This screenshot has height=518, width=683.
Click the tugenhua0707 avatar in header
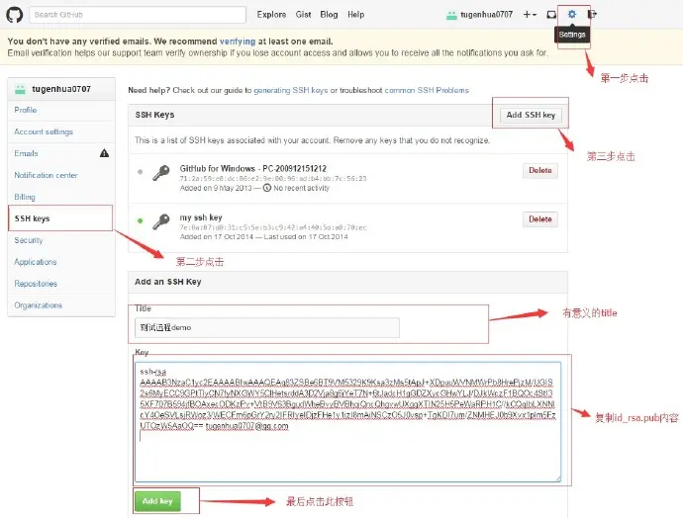(x=451, y=16)
